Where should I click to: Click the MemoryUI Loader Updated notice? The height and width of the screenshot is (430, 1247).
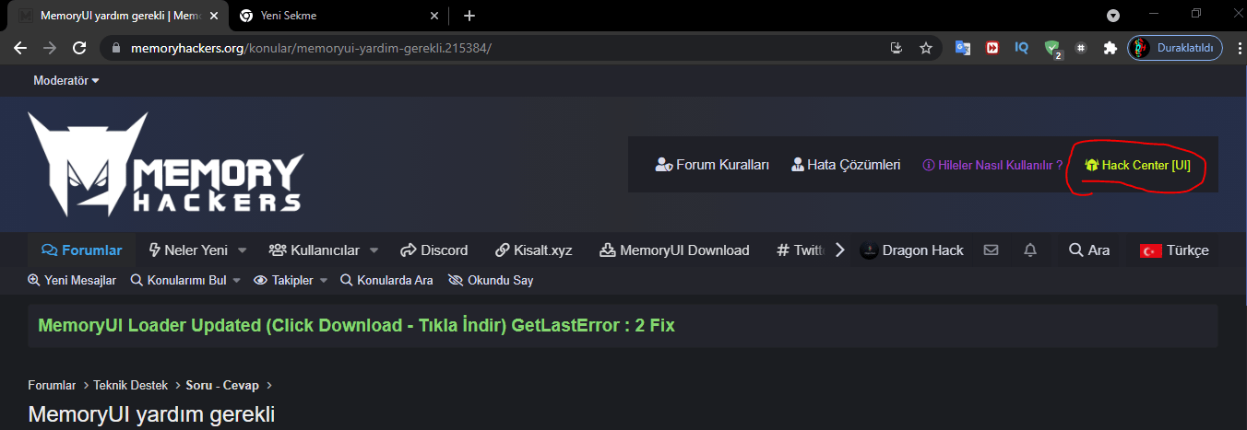[356, 325]
